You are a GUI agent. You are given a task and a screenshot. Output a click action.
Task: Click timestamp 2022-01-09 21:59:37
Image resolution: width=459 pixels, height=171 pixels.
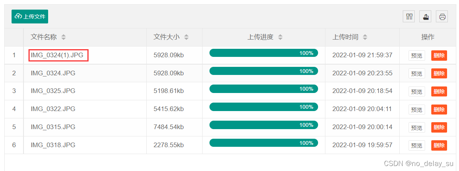coord(362,55)
